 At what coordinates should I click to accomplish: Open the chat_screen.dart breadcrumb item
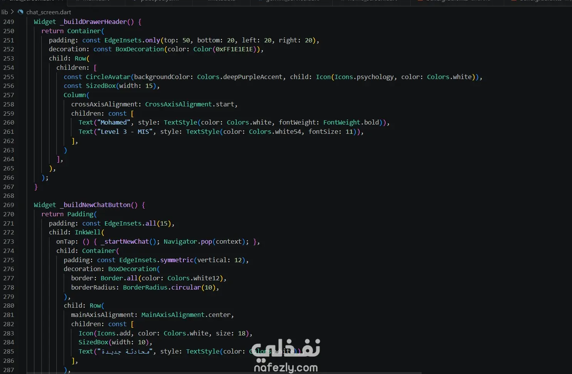click(49, 12)
